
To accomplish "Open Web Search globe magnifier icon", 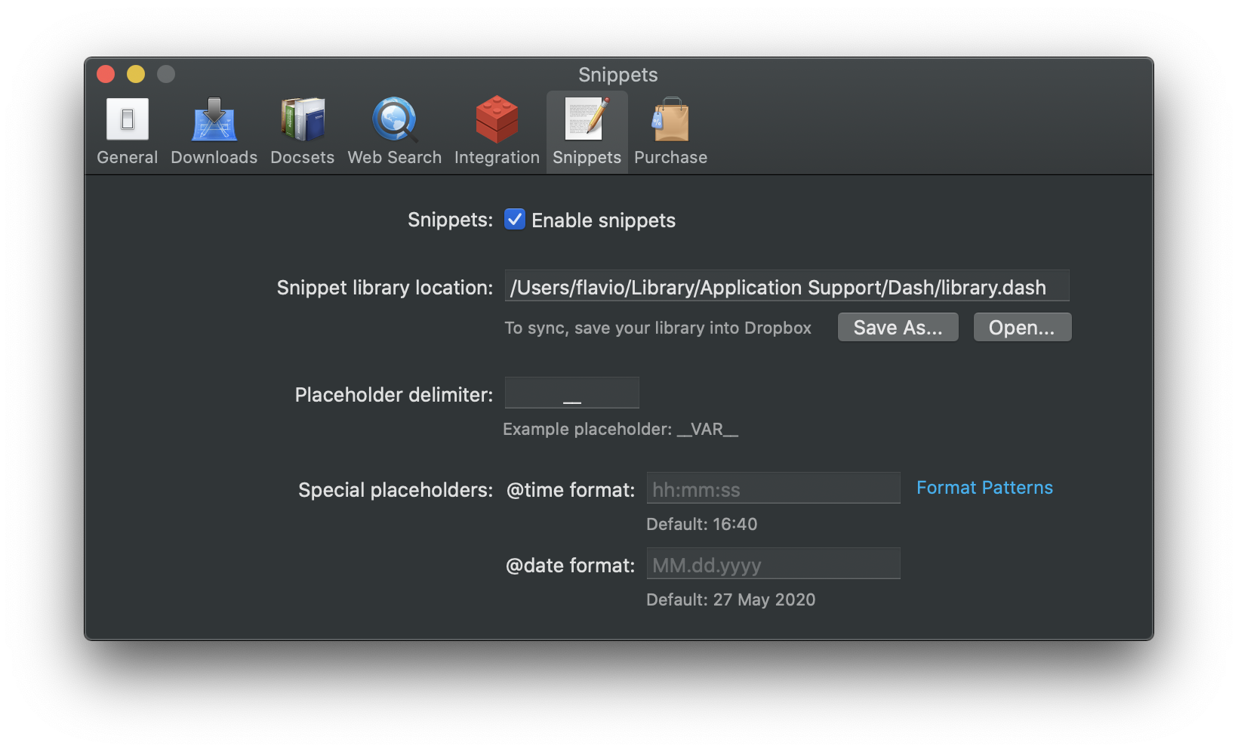I will click(x=394, y=120).
